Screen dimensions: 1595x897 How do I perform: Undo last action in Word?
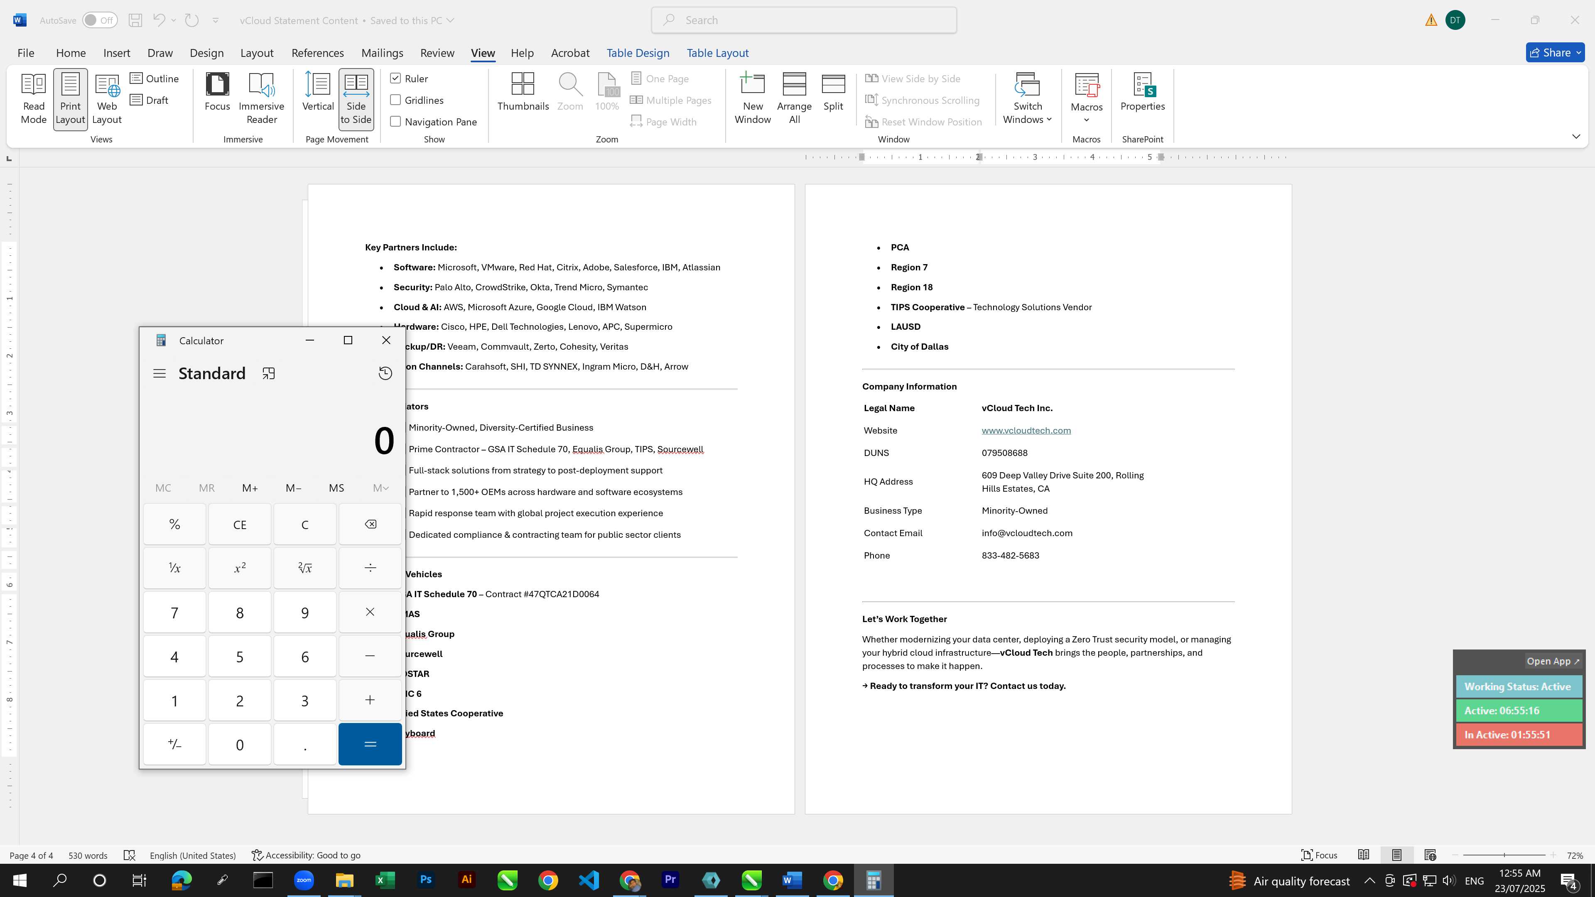pyautogui.click(x=159, y=20)
